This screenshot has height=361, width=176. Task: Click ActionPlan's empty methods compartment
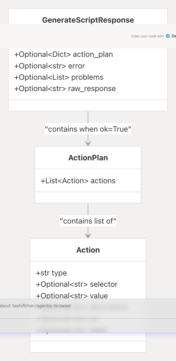(88, 197)
